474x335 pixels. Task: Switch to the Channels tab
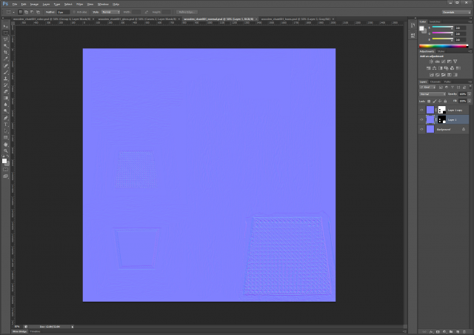point(435,82)
